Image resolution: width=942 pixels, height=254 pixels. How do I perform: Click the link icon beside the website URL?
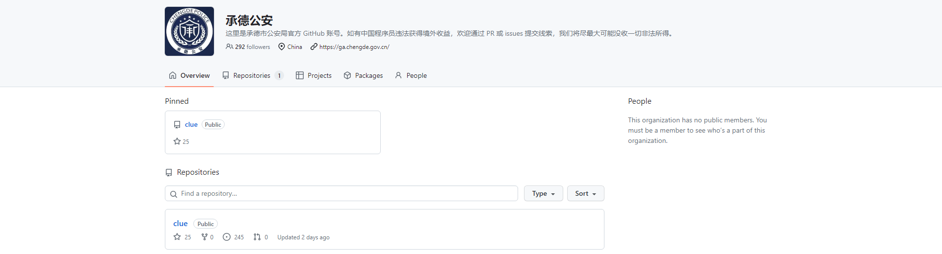click(x=314, y=46)
